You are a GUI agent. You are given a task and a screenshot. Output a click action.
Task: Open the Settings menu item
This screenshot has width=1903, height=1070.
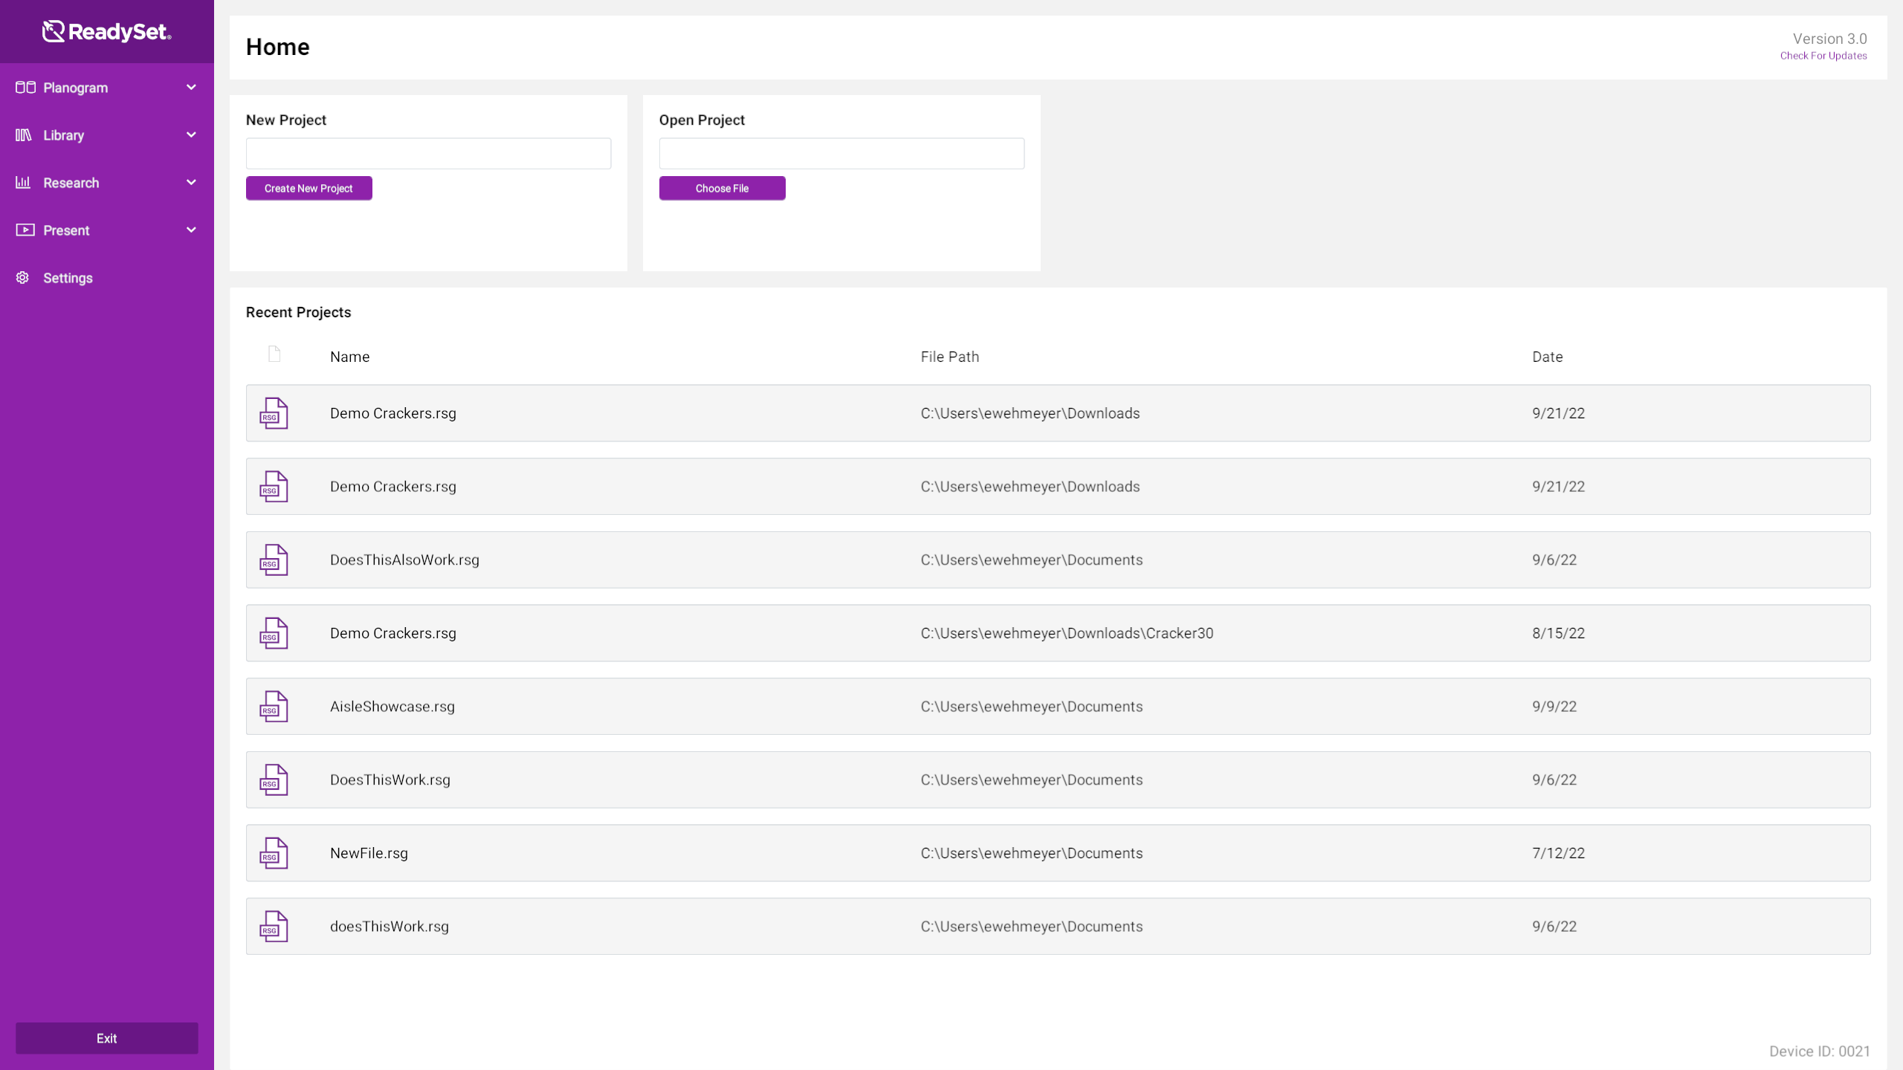(68, 278)
